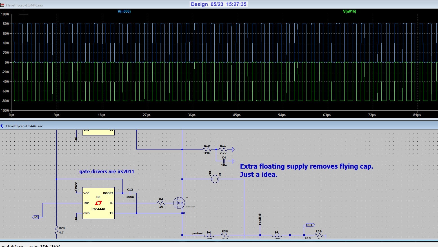Click the 100V vertical axis label
The image size is (438, 247).
tap(5, 14)
